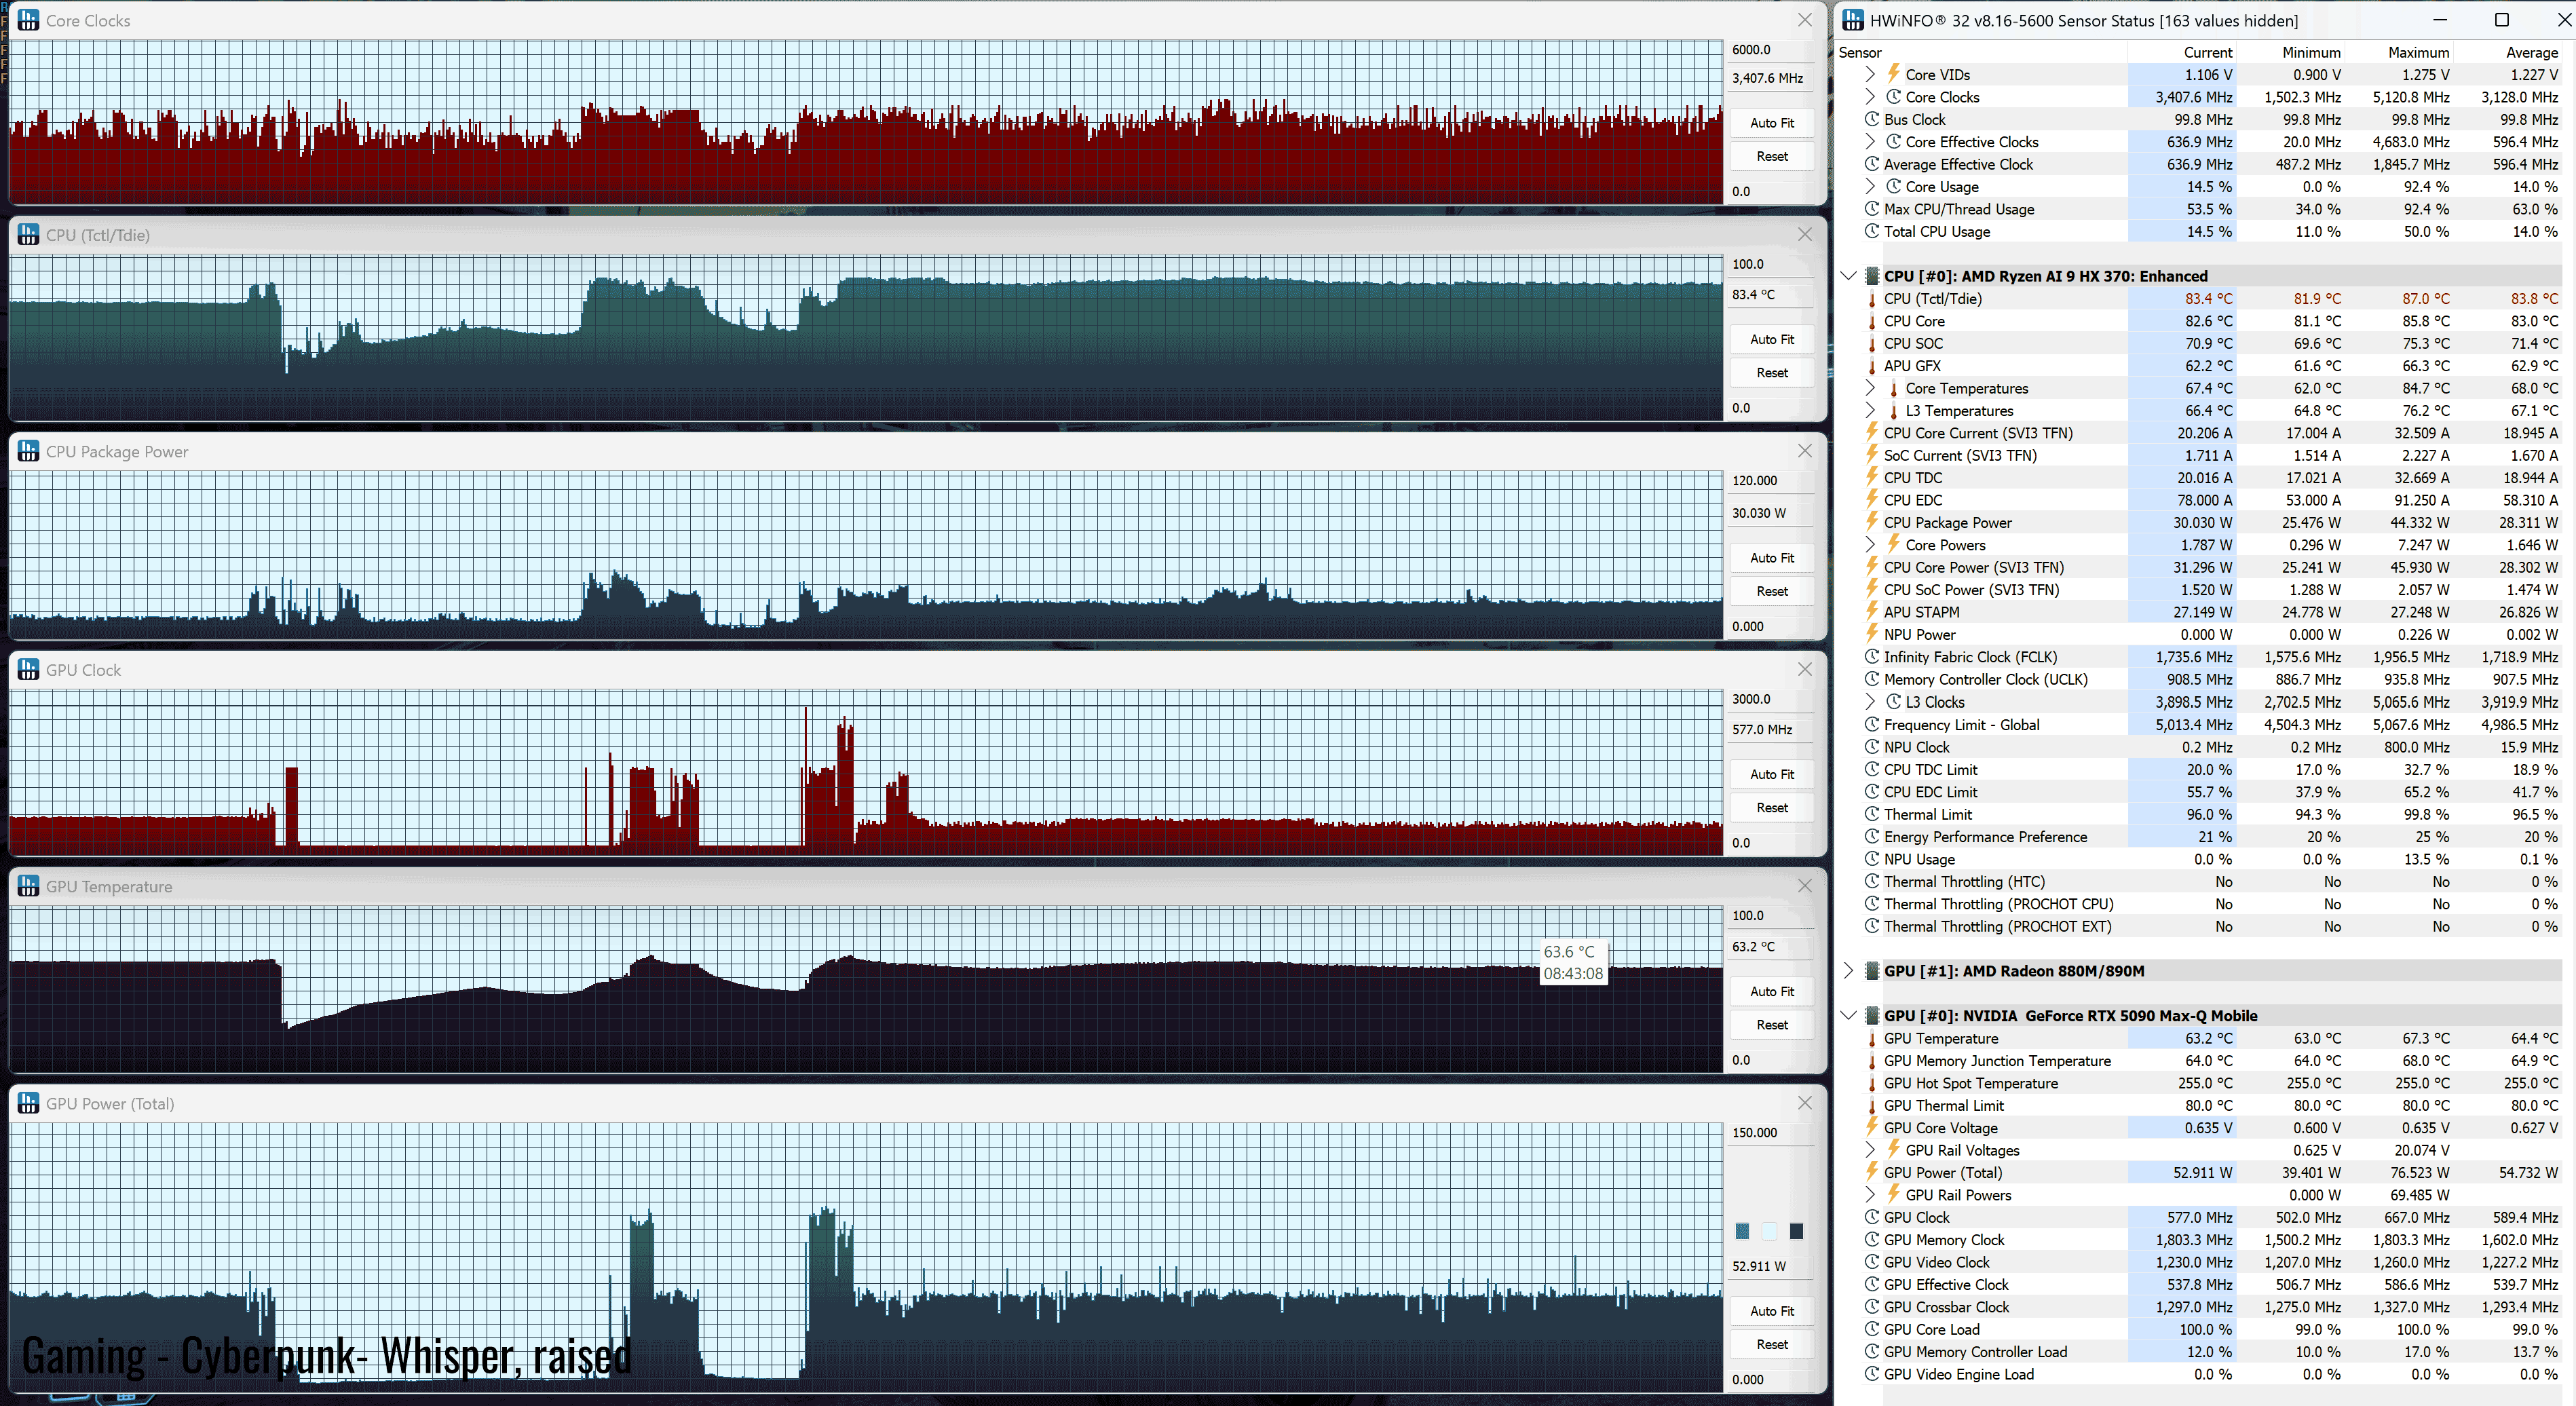2576x1406 pixels.
Task: Click the HWiNFO Sensor Status window title icon
Action: pos(1852,20)
